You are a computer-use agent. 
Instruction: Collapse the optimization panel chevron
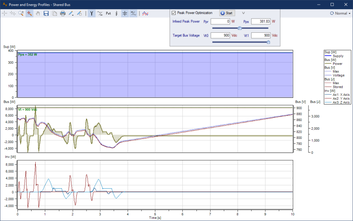point(243,13)
